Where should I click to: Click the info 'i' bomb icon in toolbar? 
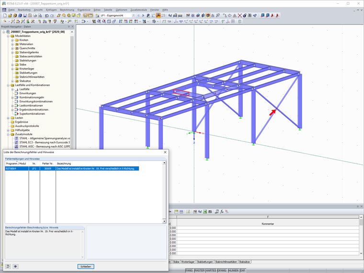[x=245, y=15]
